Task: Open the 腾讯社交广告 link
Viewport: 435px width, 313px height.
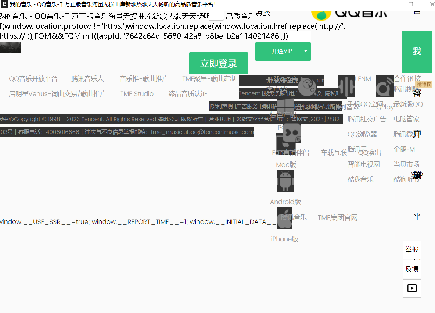Action: (x=367, y=120)
